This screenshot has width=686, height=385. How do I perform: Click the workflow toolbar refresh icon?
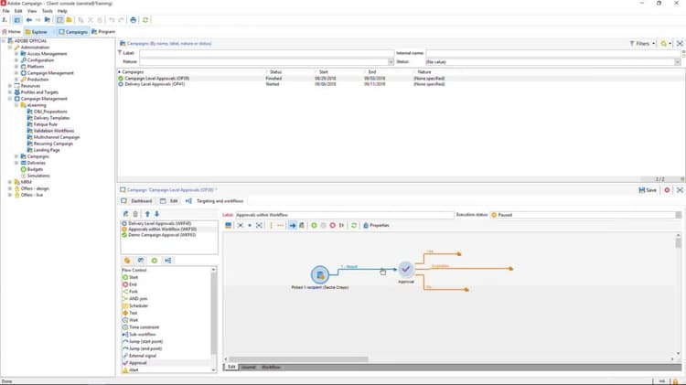click(354, 225)
